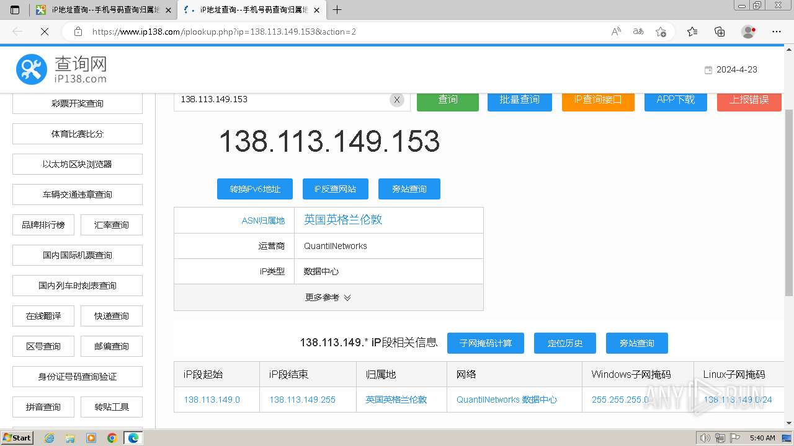Open the 汇率查询 sidebar link
Viewport: 794px width, 446px height.
(112, 225)
